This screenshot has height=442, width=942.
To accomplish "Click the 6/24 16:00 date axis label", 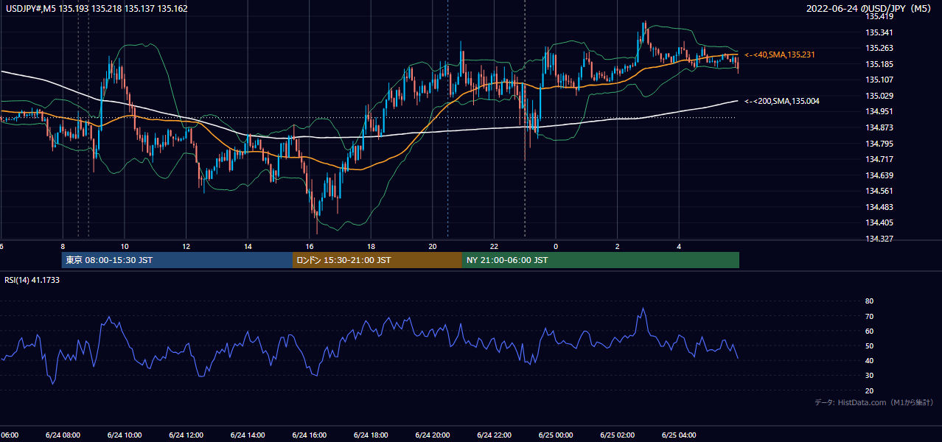I will [x=310, y=435].
